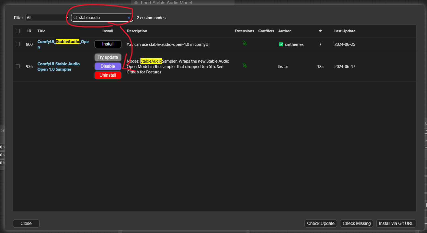
Task: Sort by the Author column header
Action: [x=284, y=31]
